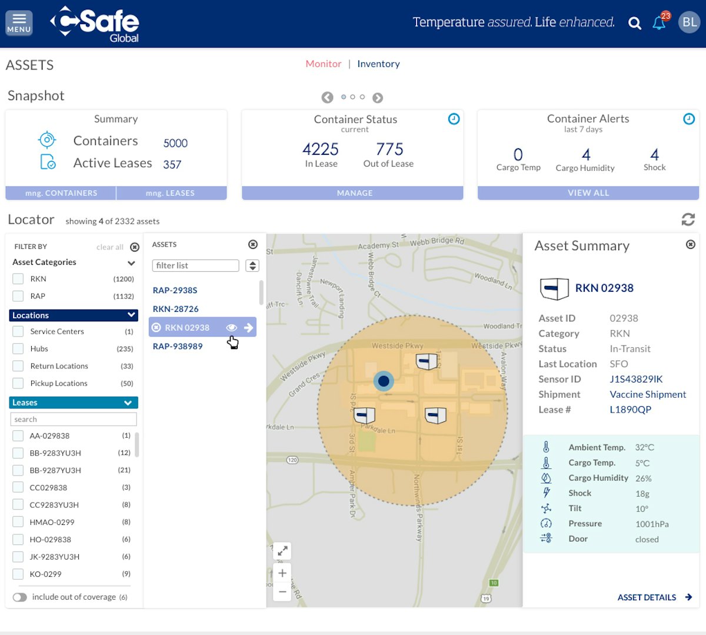Open the notifications bell with 23 alerts
706x635 pixels.
658,22
